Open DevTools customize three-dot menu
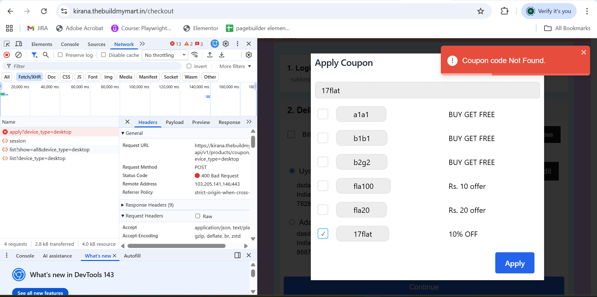597x297 pixels. 237,44
